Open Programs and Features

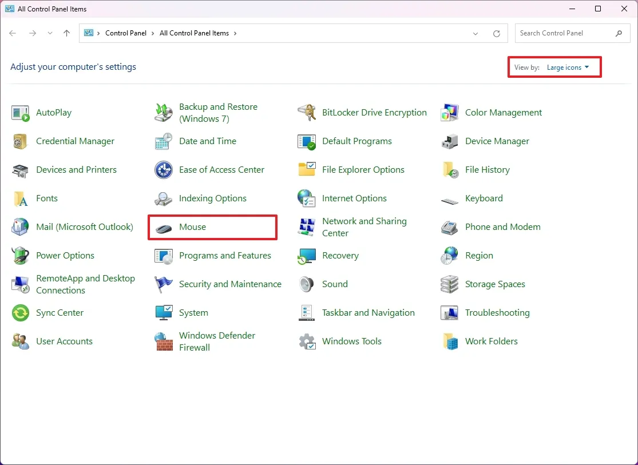point(225,256)
